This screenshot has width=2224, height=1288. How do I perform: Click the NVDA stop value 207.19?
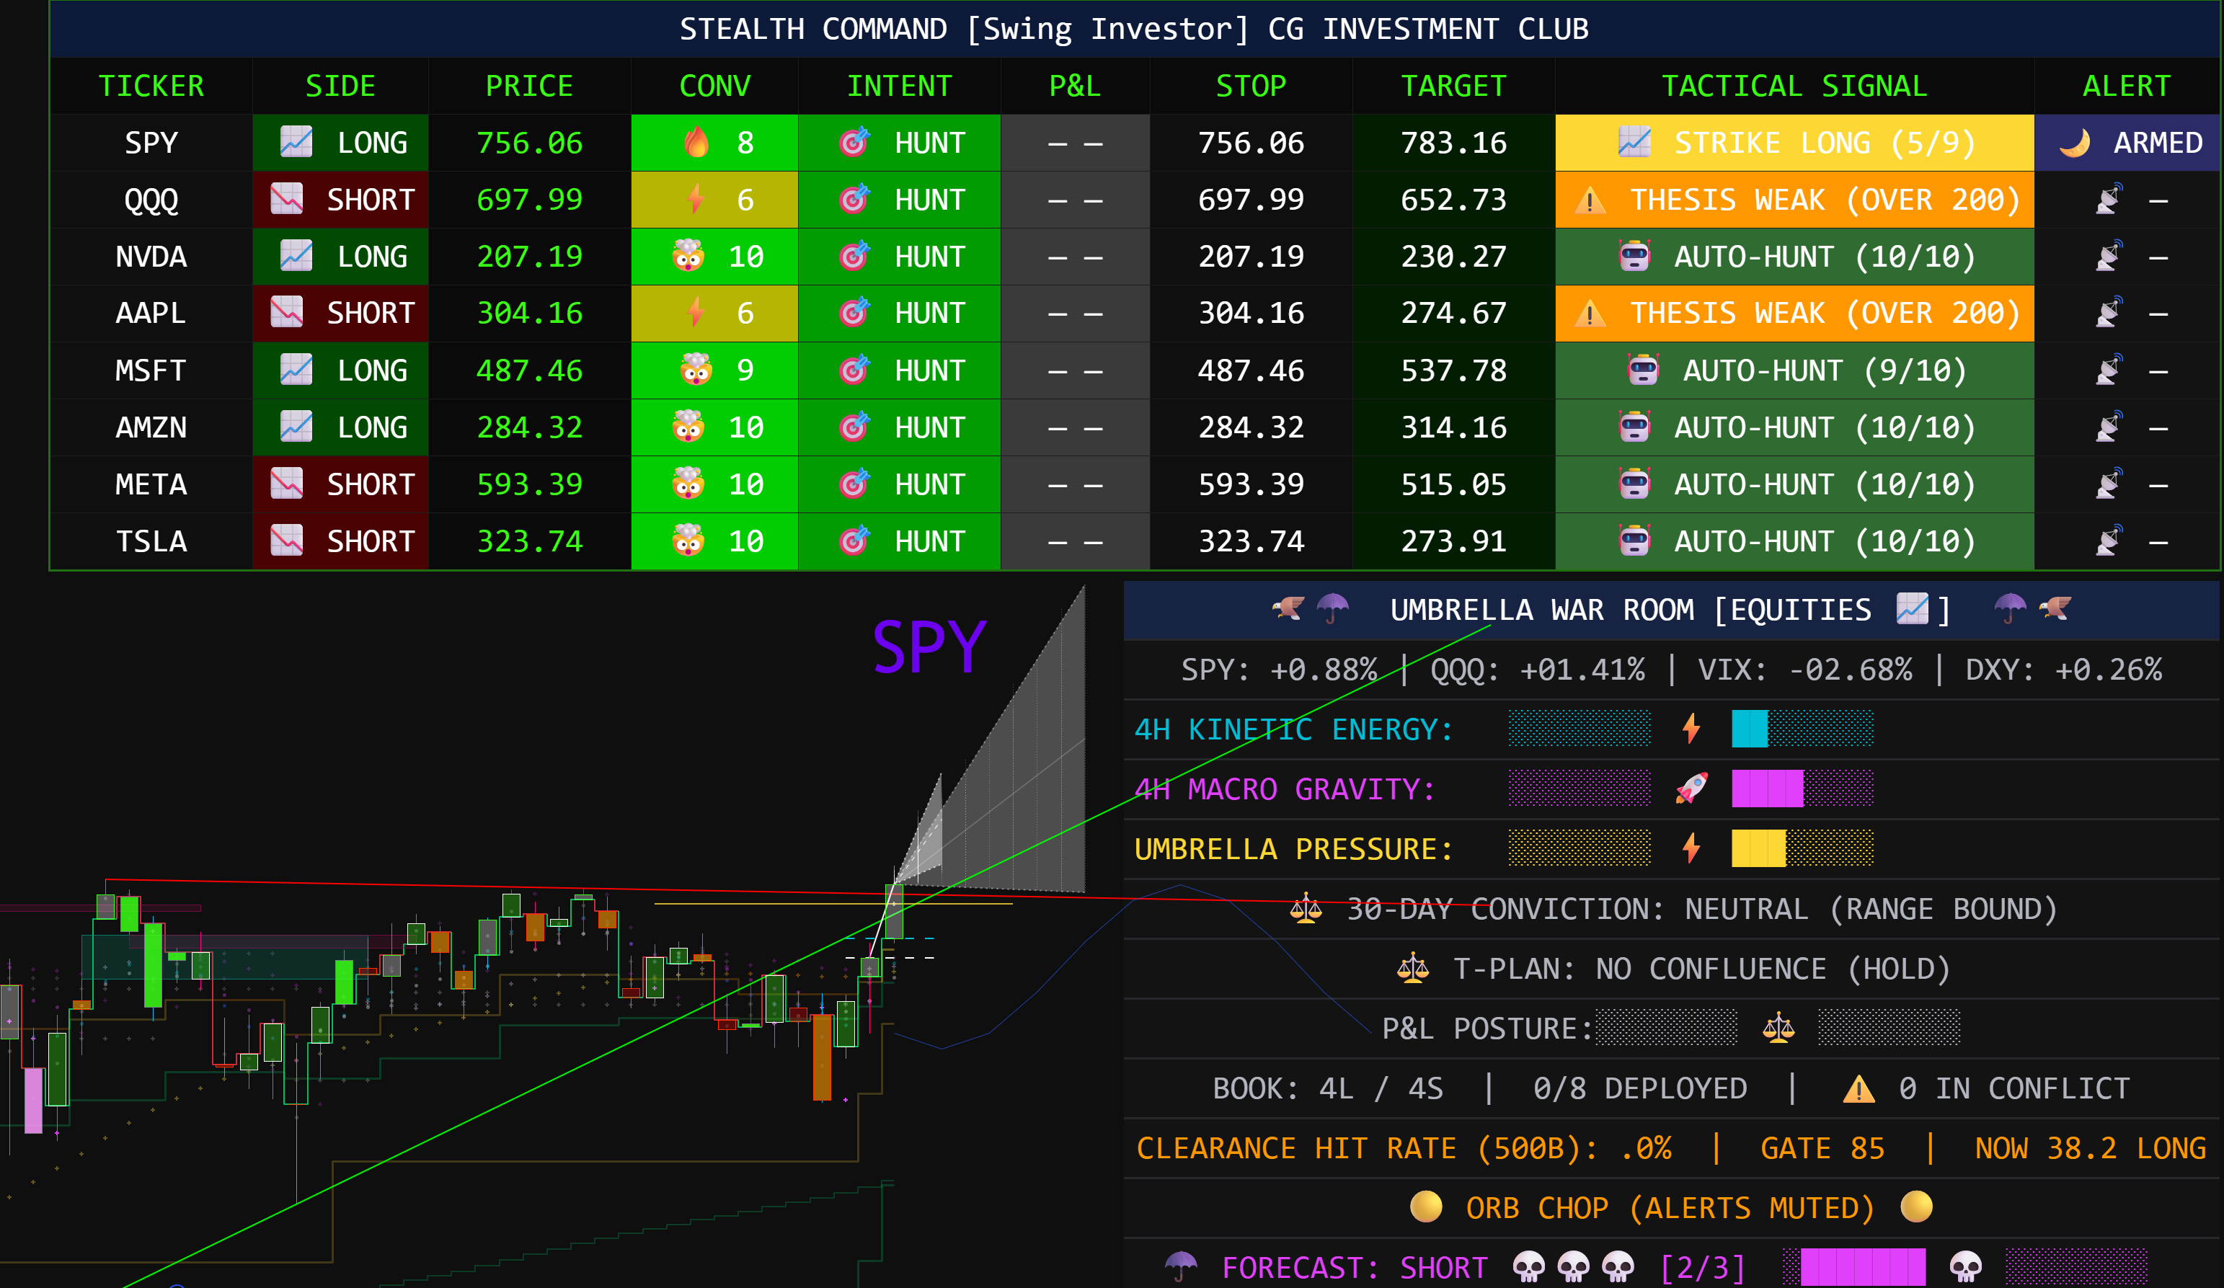[x=1251, y=256]
